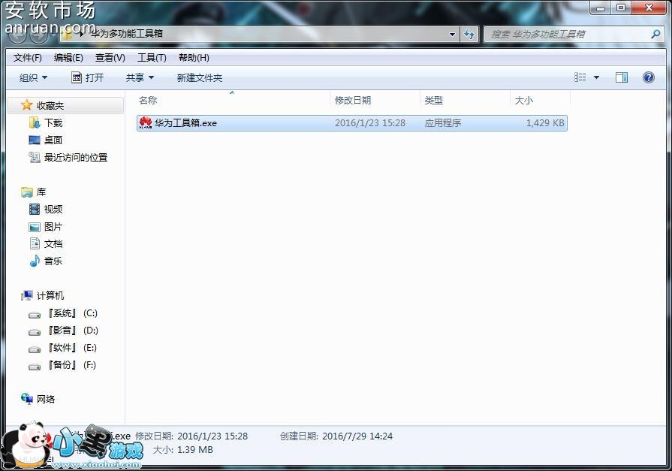Click the refresh button beside address bar
Screen dimensions: 672x471
click(x=469, y=34)
